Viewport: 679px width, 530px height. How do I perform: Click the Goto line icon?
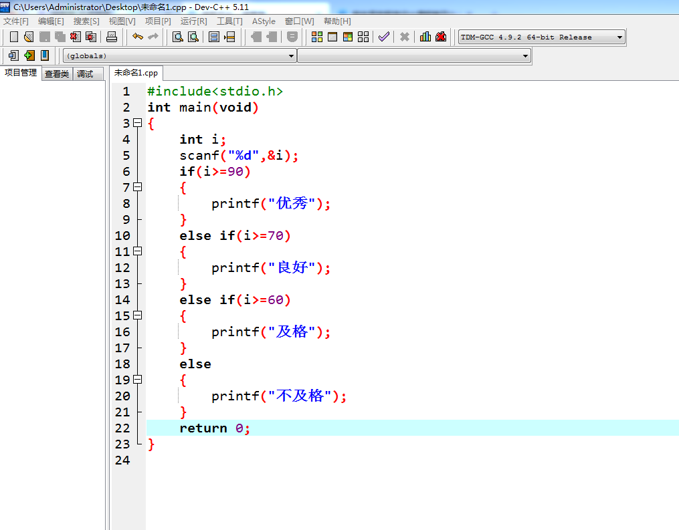(x=229, y=37)
